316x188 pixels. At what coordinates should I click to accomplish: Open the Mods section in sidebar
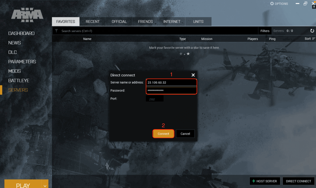pyautogui.click(x=15, y=71)
